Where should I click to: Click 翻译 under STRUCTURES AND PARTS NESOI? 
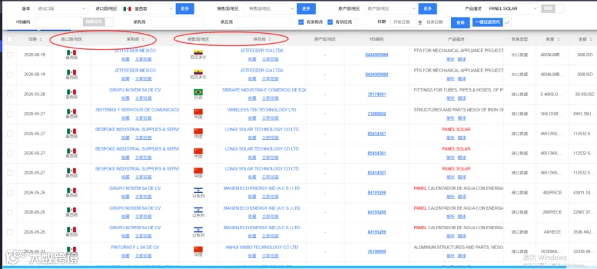click(462, 118)
